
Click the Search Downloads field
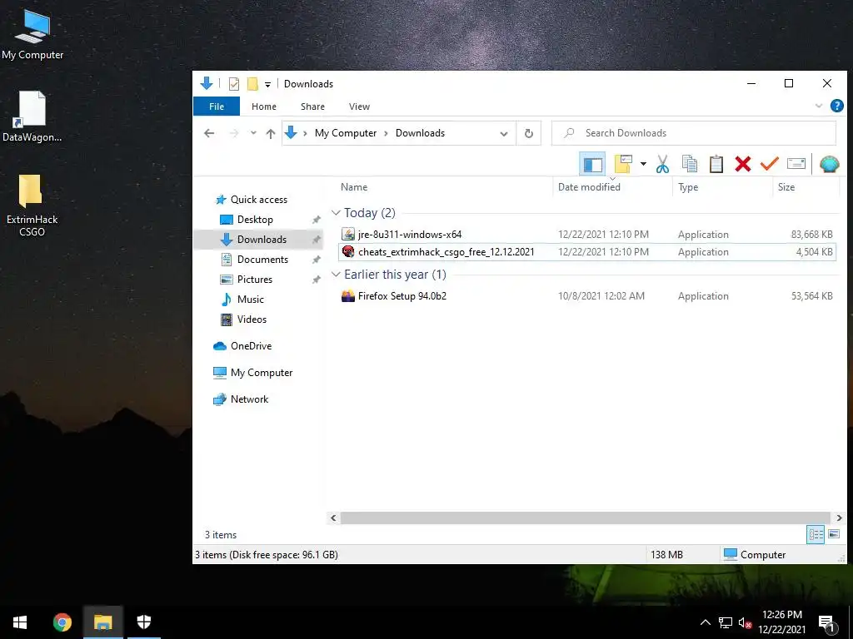(694, 133)
